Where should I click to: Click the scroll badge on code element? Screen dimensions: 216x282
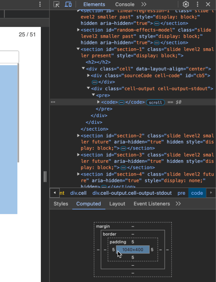[x=155, y=102]
